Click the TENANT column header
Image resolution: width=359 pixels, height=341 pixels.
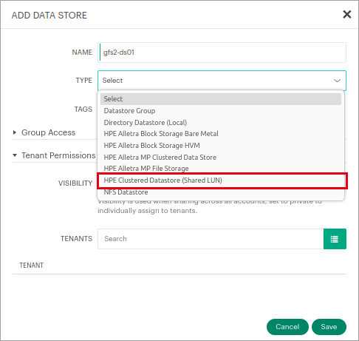pos(32,266)
